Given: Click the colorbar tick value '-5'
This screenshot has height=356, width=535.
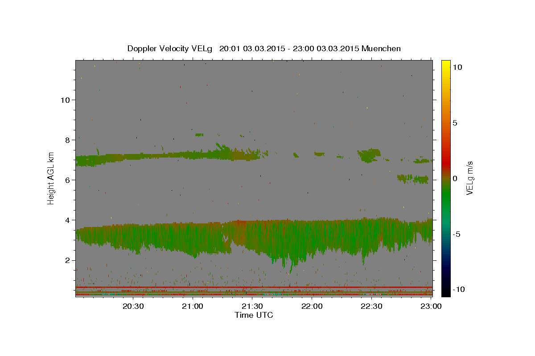Looking at the screenshot, I should pos(457,234).
